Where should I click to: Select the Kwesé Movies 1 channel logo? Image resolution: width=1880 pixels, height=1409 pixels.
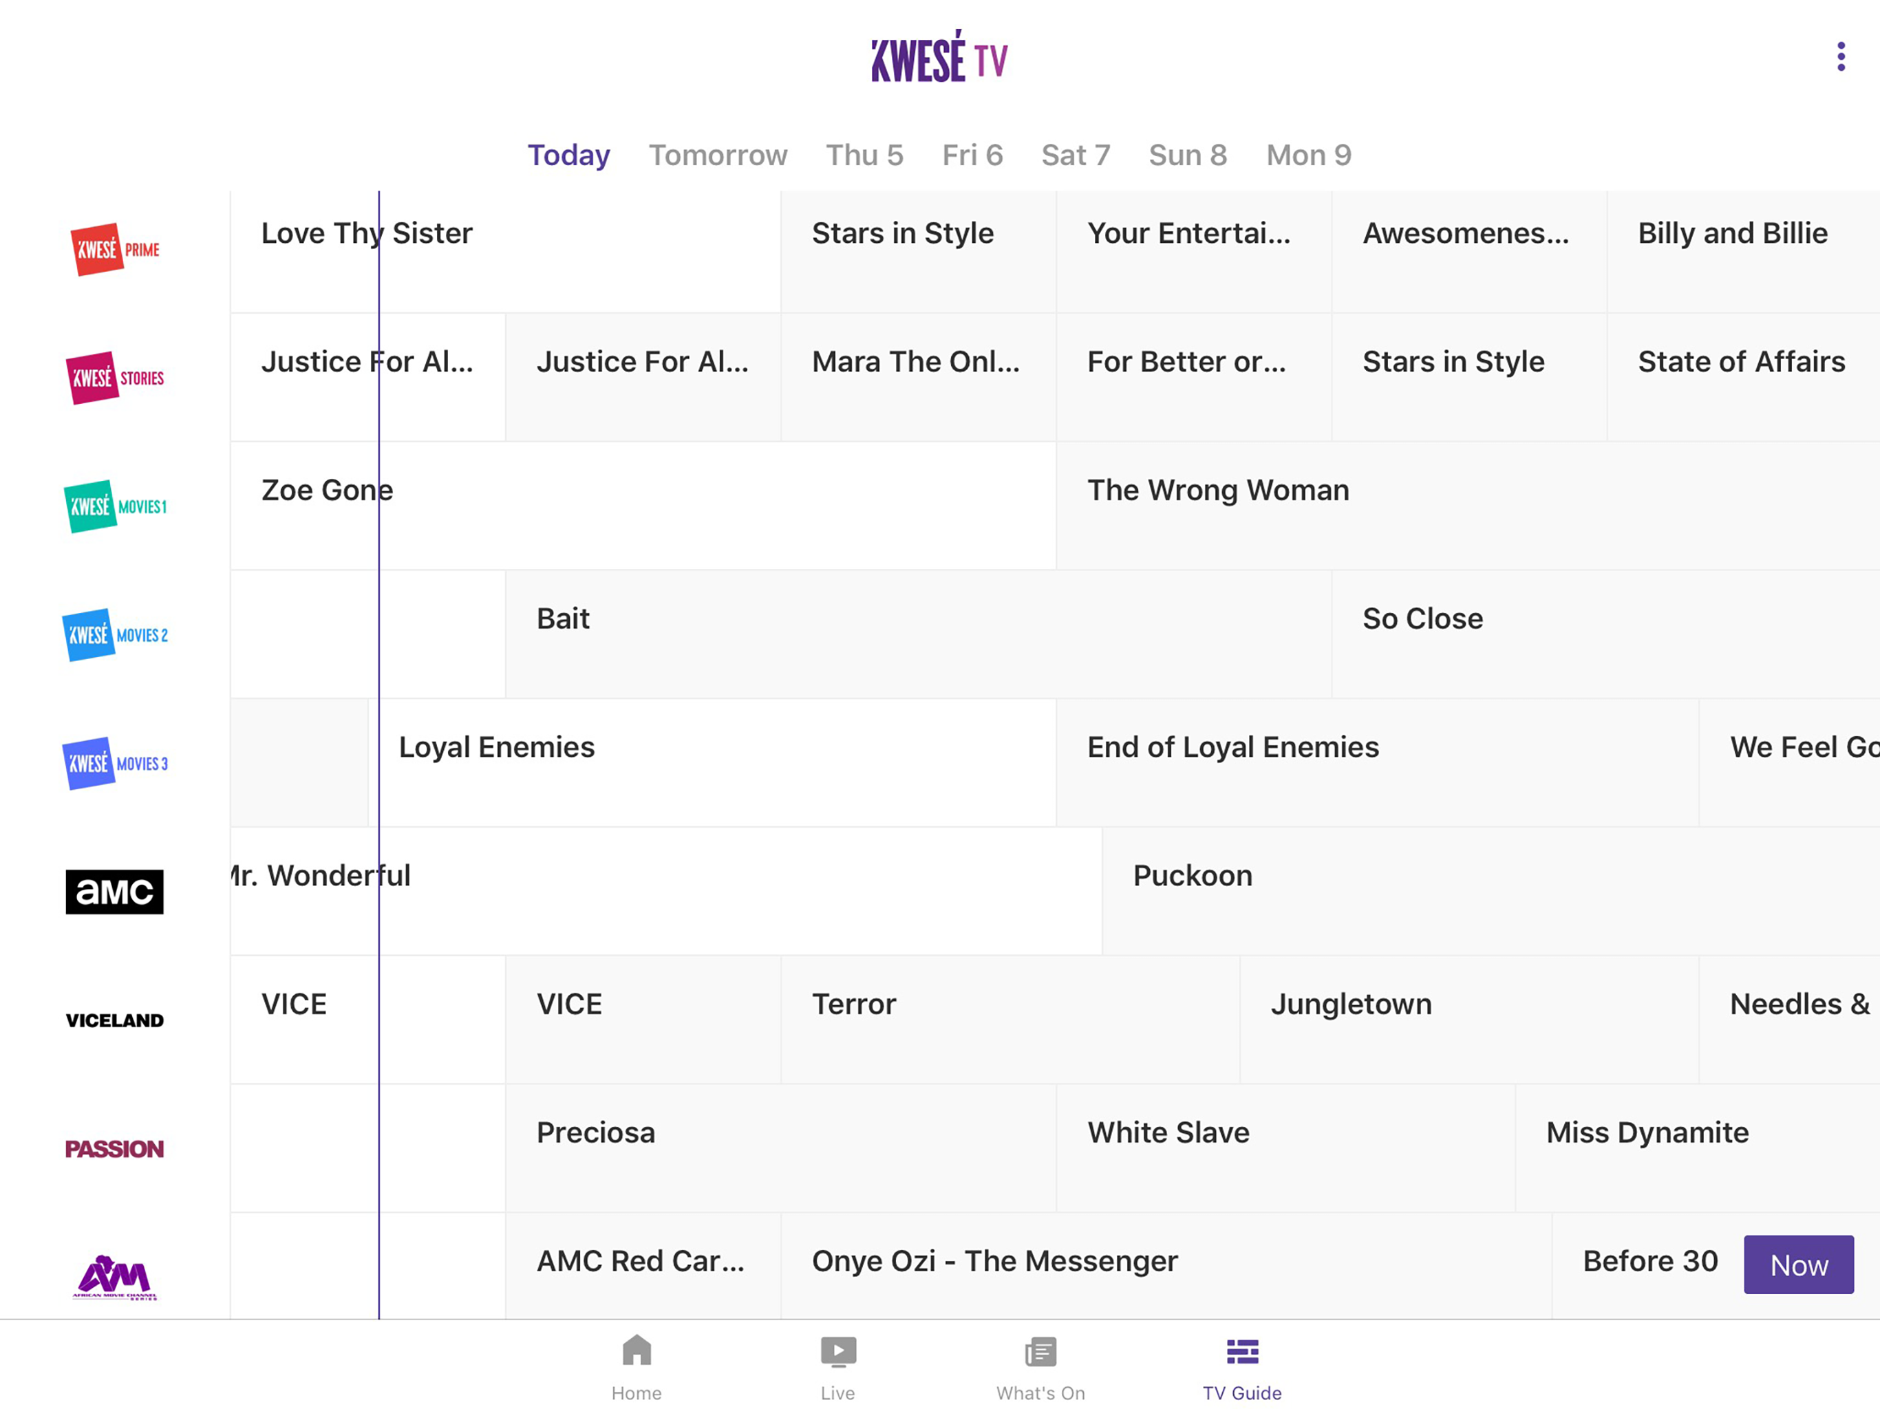click(x=115, y=506)
